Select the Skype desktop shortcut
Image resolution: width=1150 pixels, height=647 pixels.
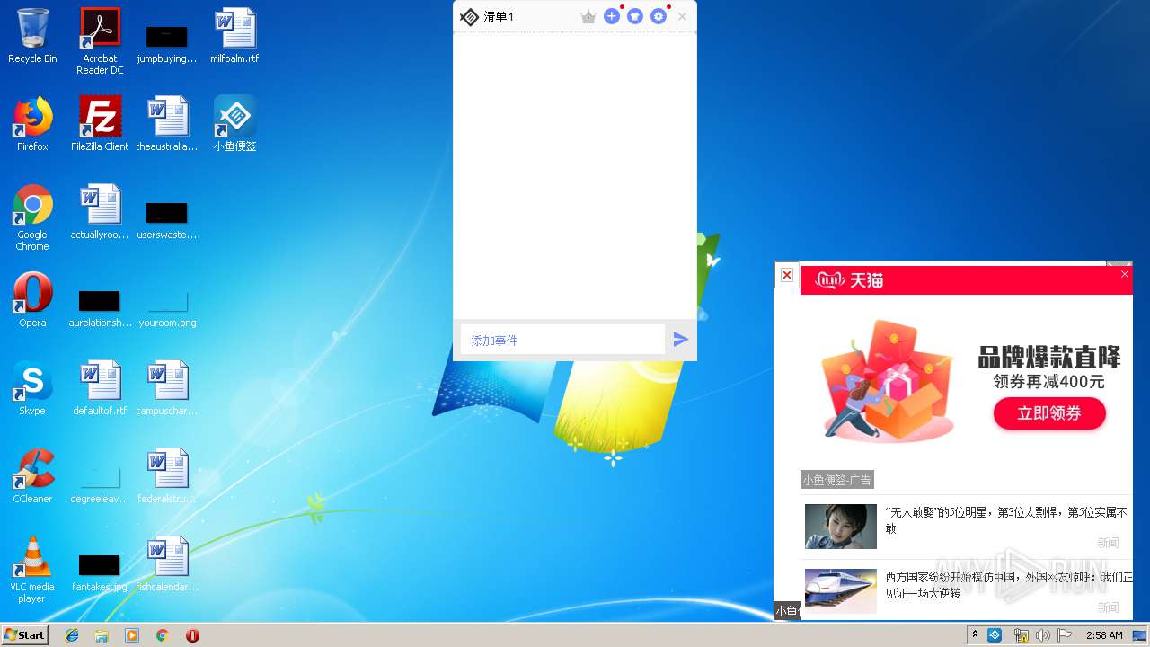point(32,388)
